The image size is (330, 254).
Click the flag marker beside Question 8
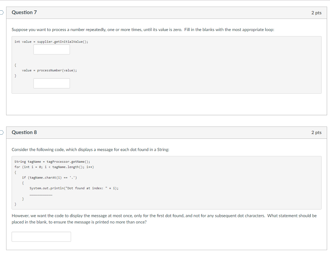pos(1,132)
